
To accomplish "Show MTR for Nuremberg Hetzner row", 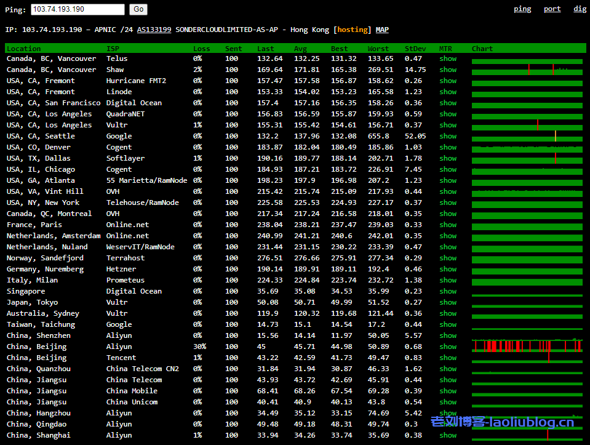I will [x=448, y=270].
